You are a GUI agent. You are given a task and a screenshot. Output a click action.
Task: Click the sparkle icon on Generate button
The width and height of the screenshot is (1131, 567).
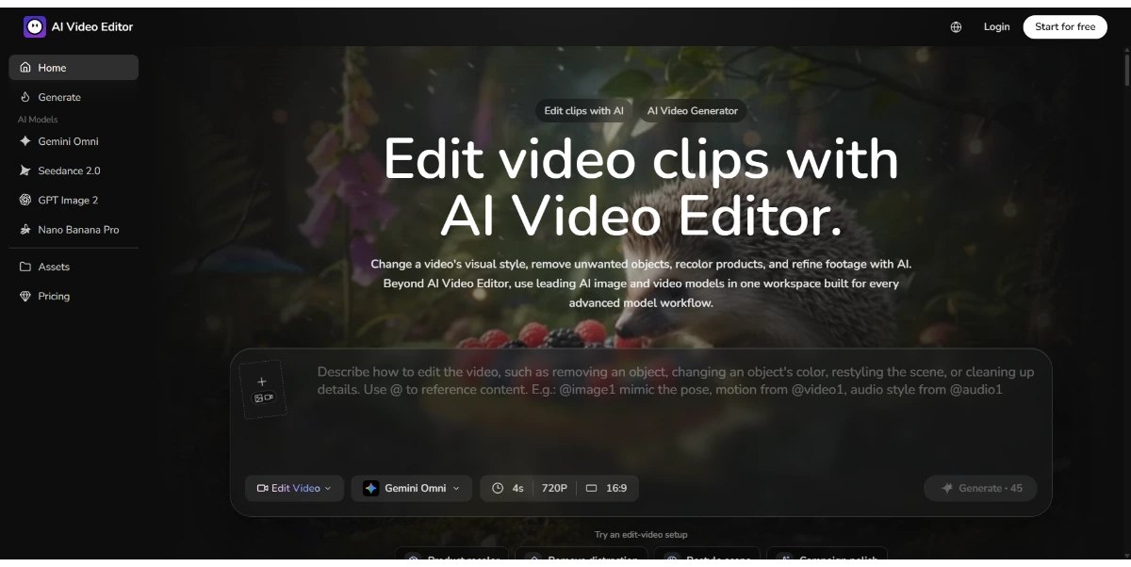click(947, 488)
